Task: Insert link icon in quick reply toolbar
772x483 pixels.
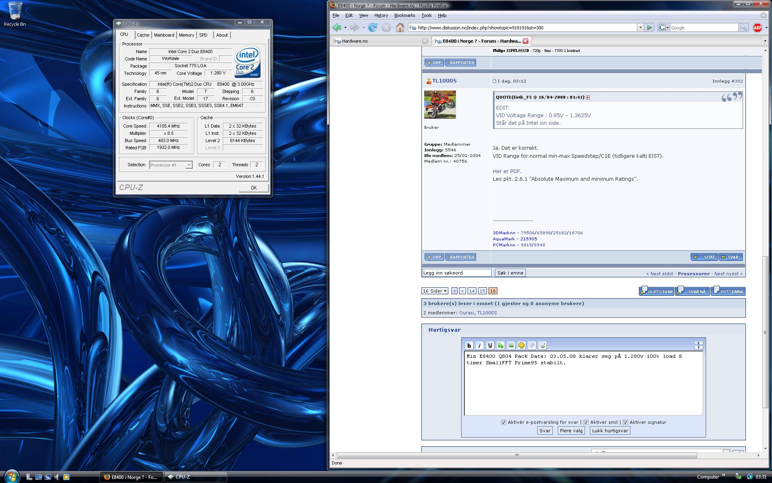Action: click(500, 345)
